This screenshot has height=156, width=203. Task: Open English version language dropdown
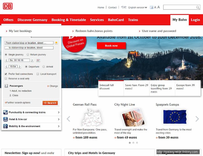[138, 8]
